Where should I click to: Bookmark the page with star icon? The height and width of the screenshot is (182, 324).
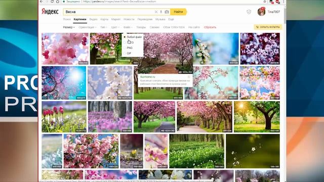pos(265,2)
